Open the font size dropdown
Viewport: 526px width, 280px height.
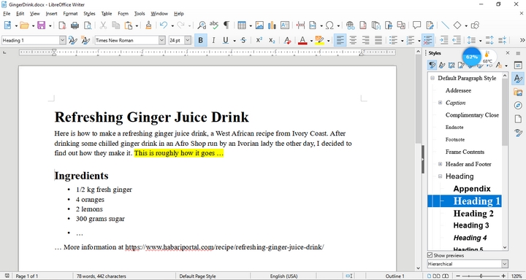click(188, 41)
